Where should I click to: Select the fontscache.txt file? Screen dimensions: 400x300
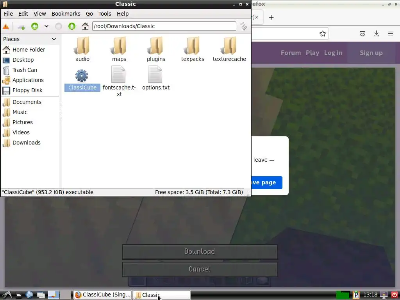point(119,81)
